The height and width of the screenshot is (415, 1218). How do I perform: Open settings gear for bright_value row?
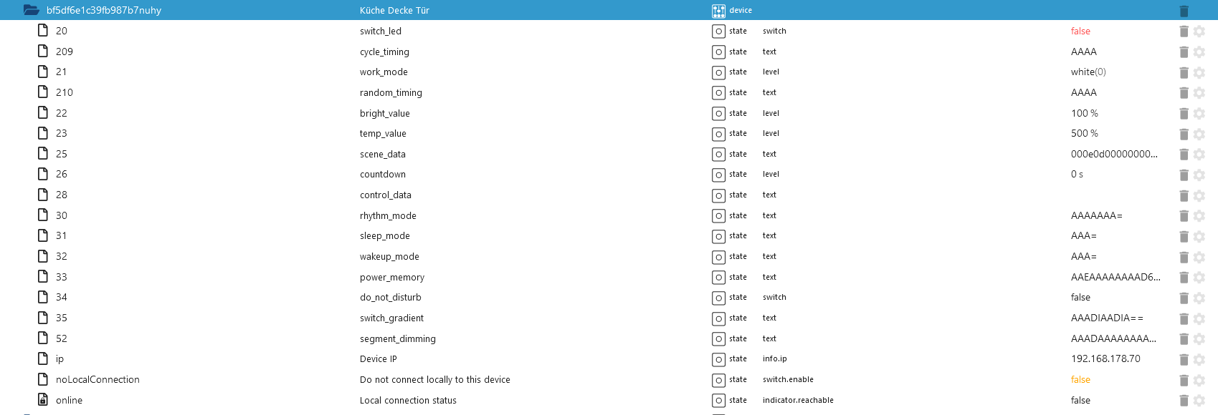coord(1199,114)
